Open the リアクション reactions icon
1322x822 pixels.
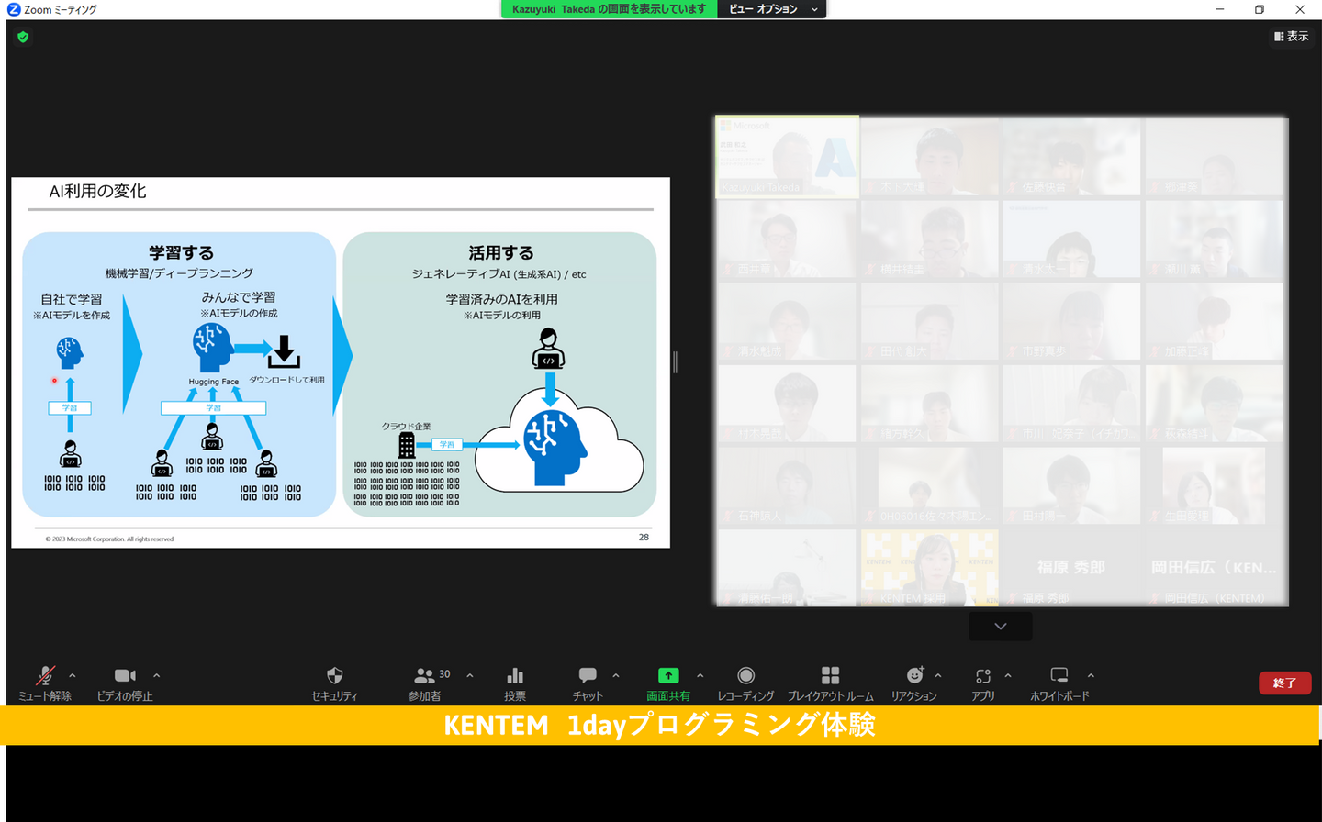click(x=914, y=676)
